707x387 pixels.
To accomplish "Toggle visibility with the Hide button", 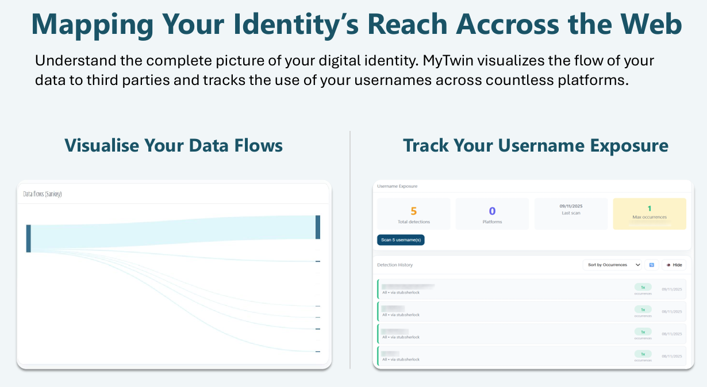I will coord(673,265).
